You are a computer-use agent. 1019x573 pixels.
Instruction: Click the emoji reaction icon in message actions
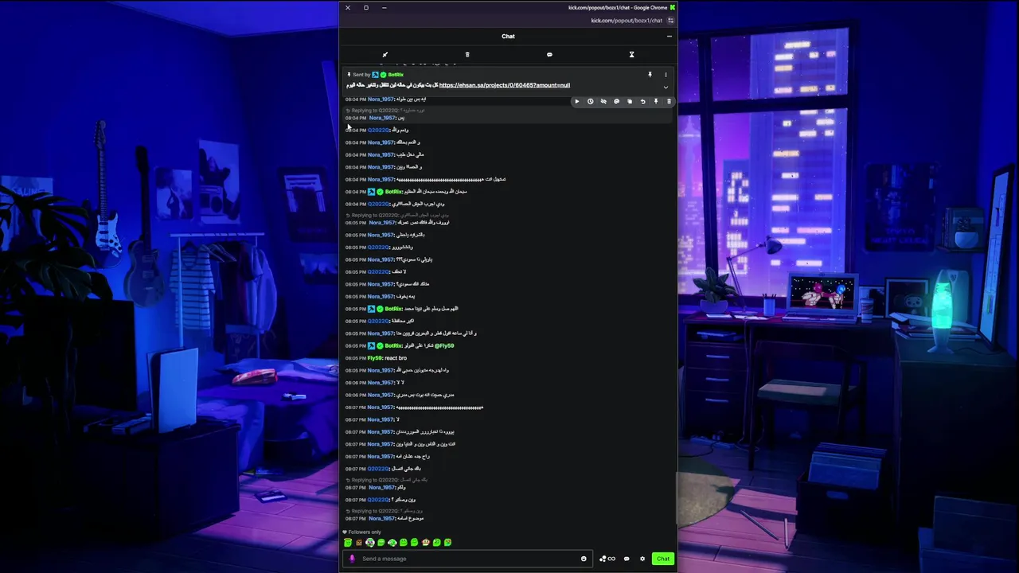pos(616,102)
